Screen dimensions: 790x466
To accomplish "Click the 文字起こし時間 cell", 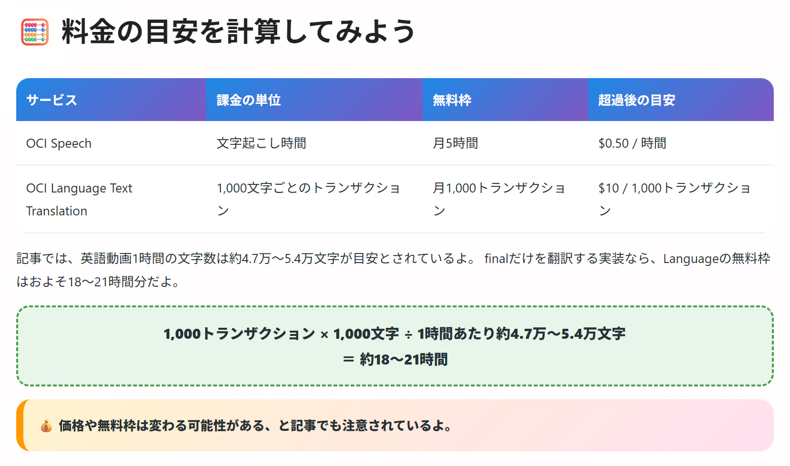I will pyautogui.click(x=314, y=143).
